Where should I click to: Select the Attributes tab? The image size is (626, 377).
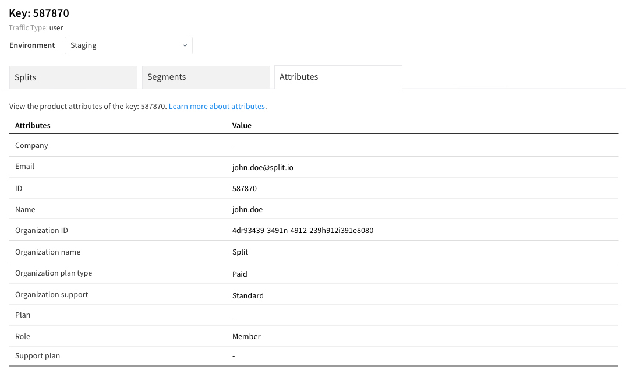click(338, 77)
